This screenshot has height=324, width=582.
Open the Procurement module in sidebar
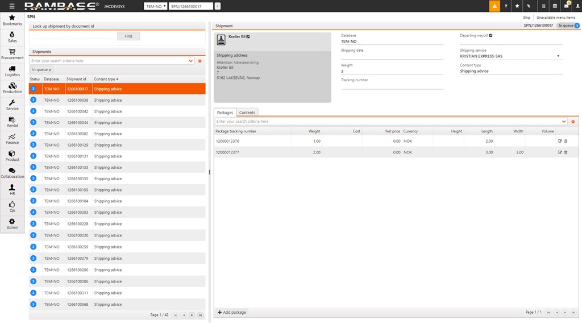tap(12, 54)
